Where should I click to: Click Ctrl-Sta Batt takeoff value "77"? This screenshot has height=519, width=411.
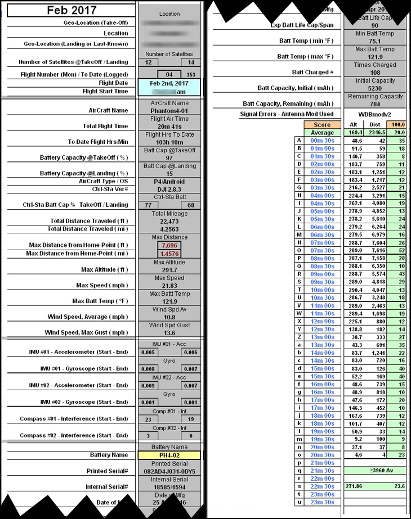tap(148, 205)
